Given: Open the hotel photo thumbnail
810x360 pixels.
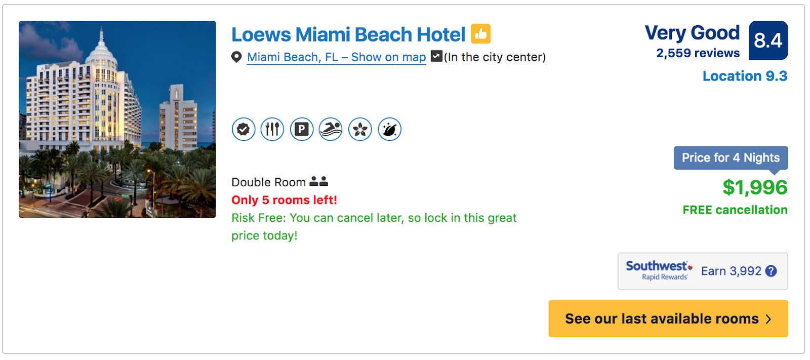Looking at the screenshot, I should 117,119.
